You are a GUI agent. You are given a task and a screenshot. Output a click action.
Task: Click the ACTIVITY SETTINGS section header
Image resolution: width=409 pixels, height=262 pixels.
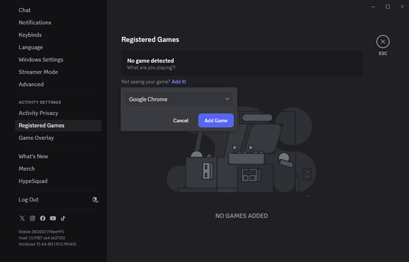click(40, 102)
